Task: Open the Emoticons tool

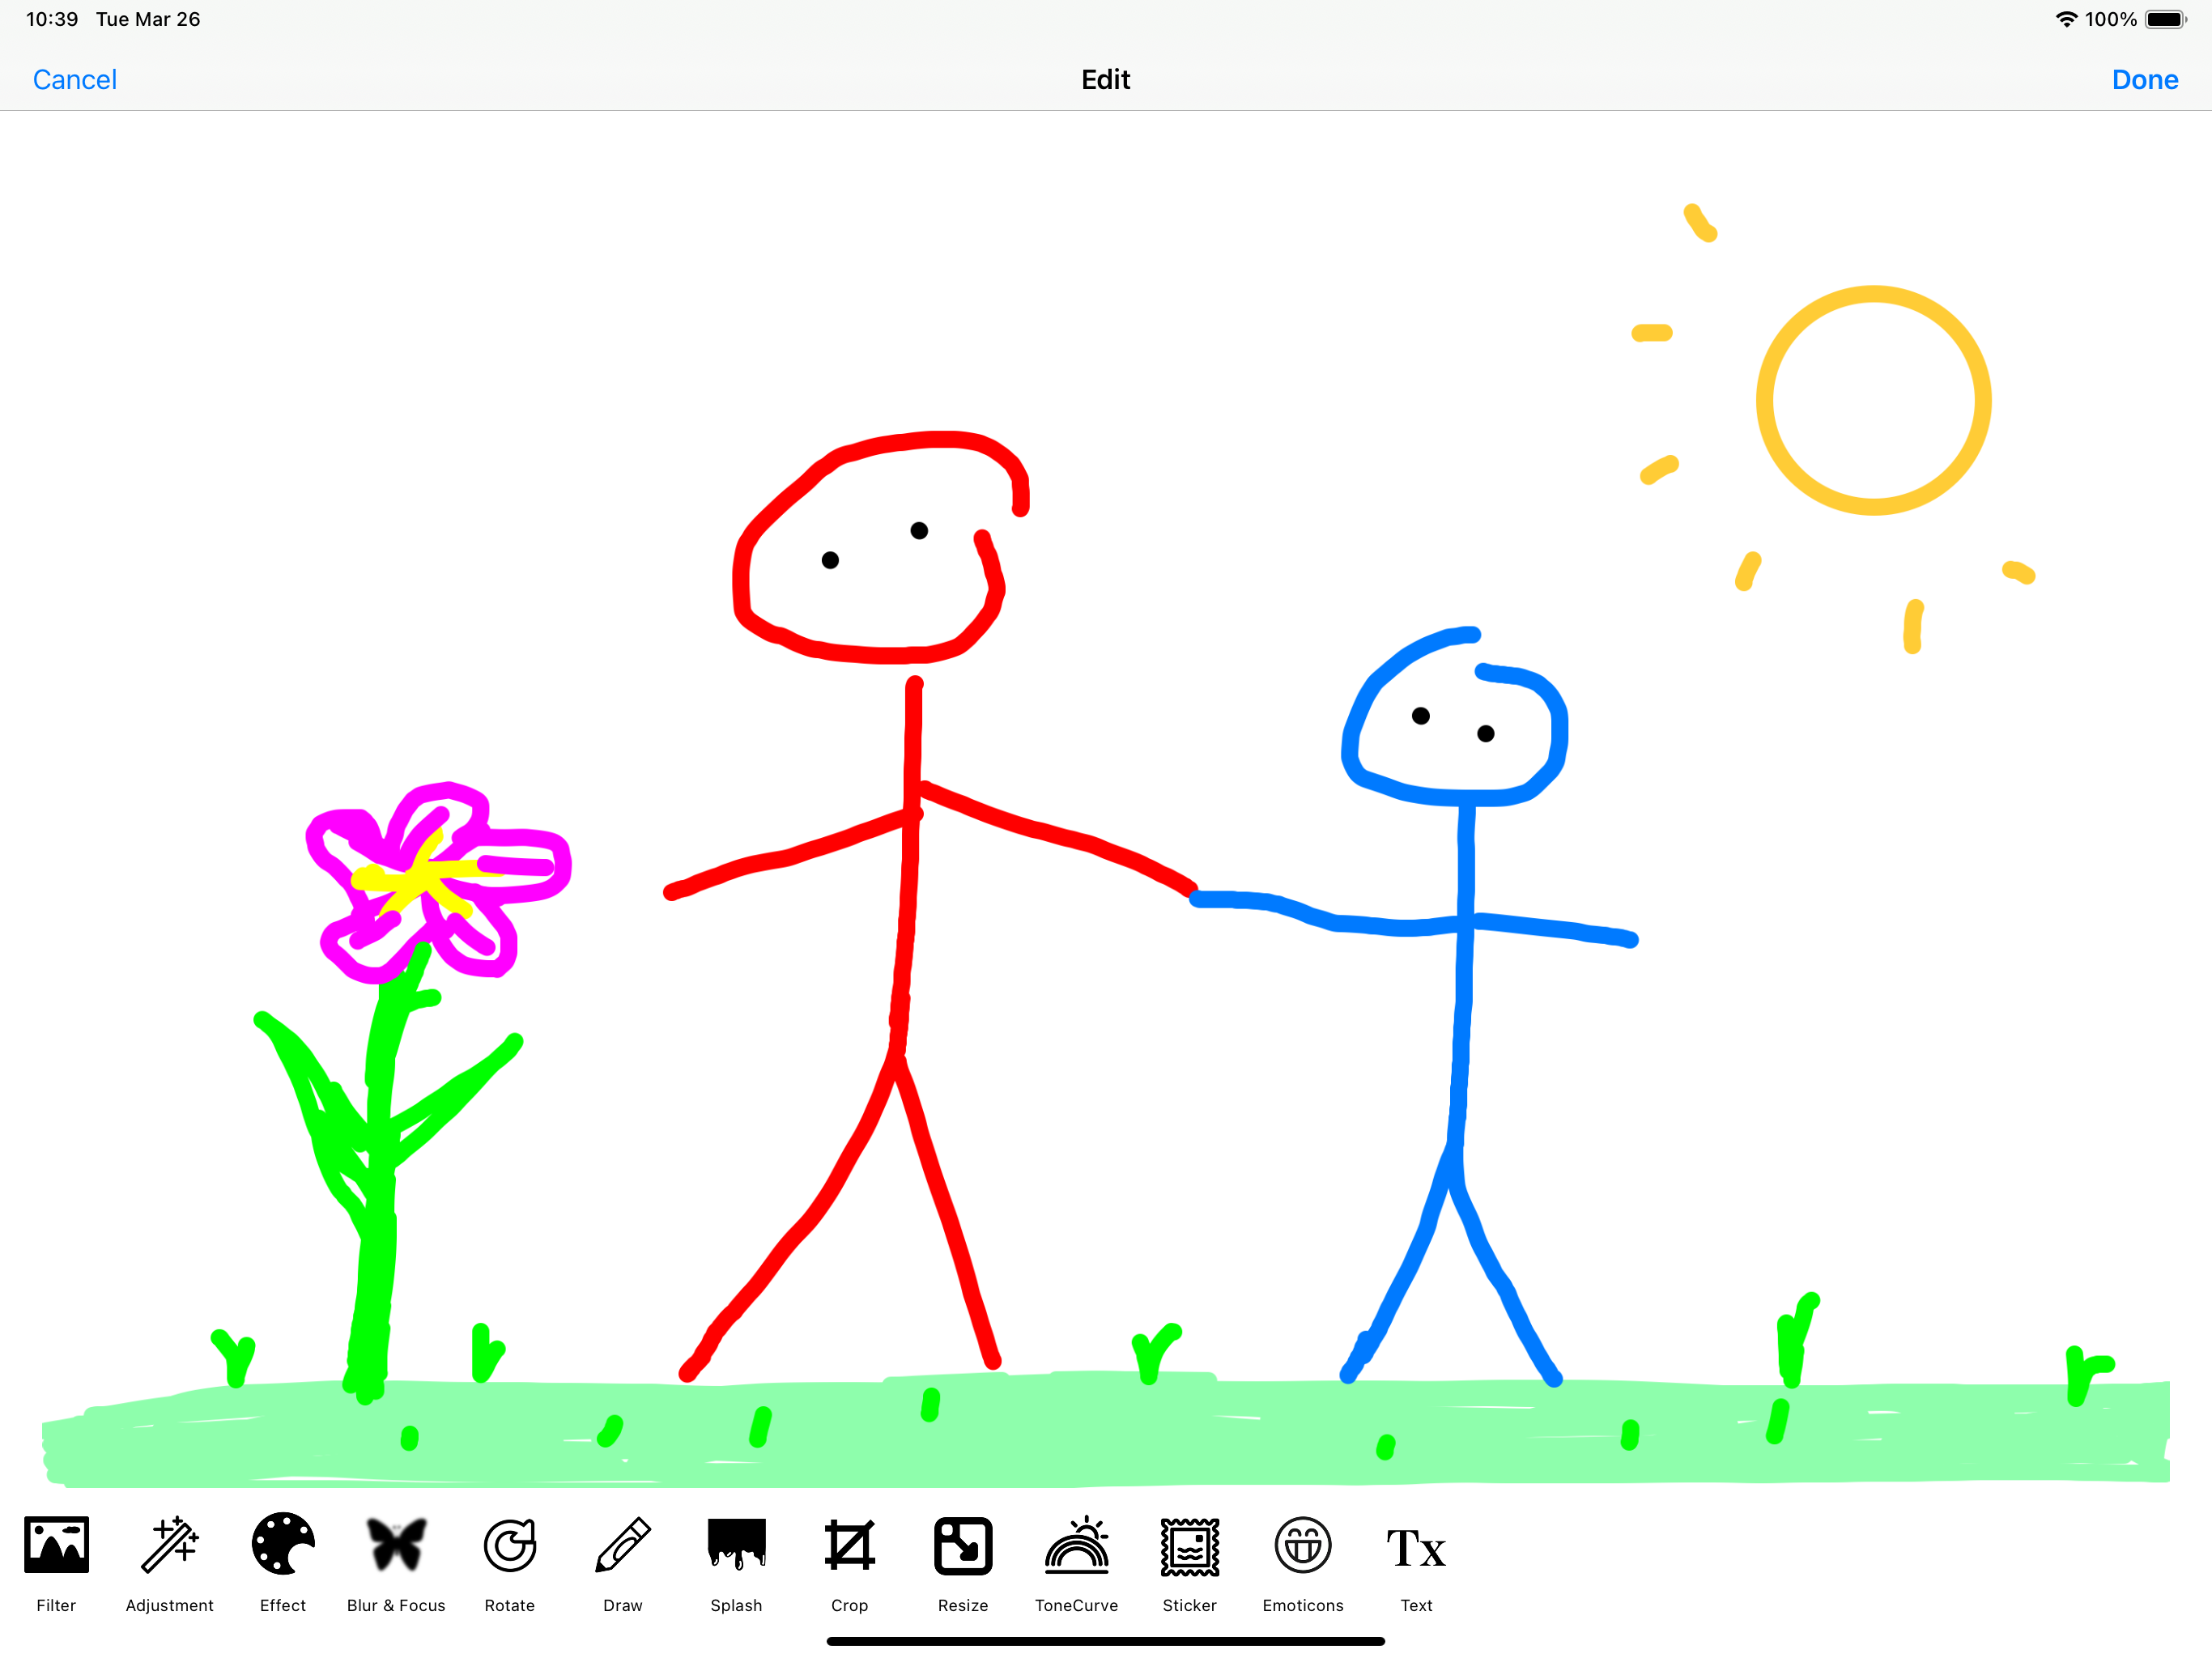Action: point(1303,1563)
